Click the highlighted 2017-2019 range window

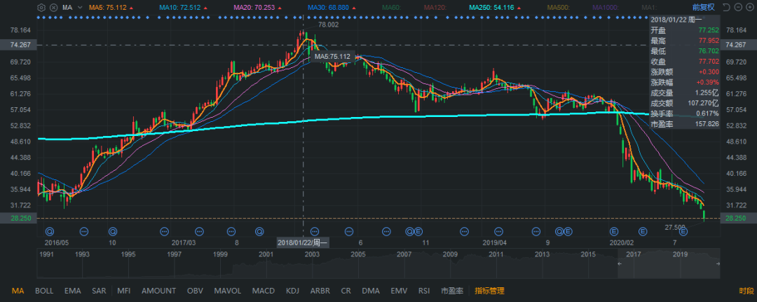coord(669,263)
